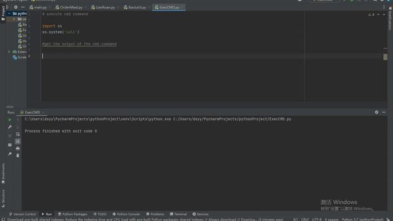Screen dimensions: 393x221
Task: Hide the Project panel with minus icon
Action: pos(23,7)
